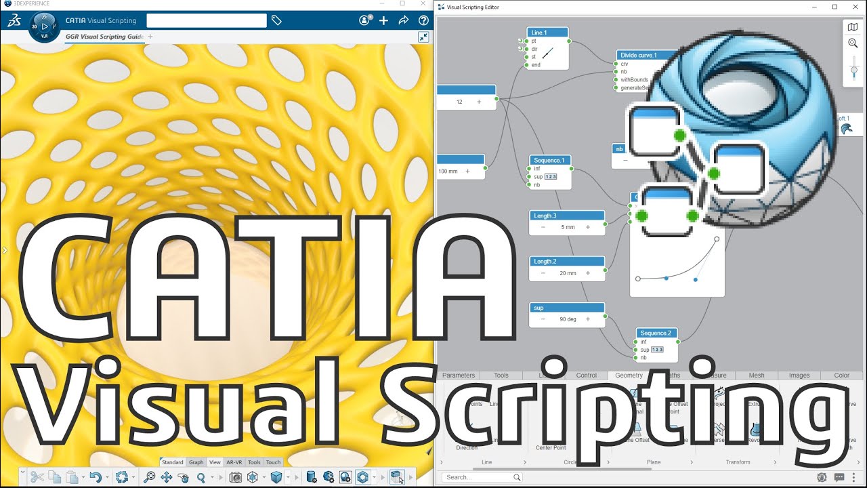
Task: Select the Rotate hand icon
Action: pyautogui.click(x=184, y=477)
